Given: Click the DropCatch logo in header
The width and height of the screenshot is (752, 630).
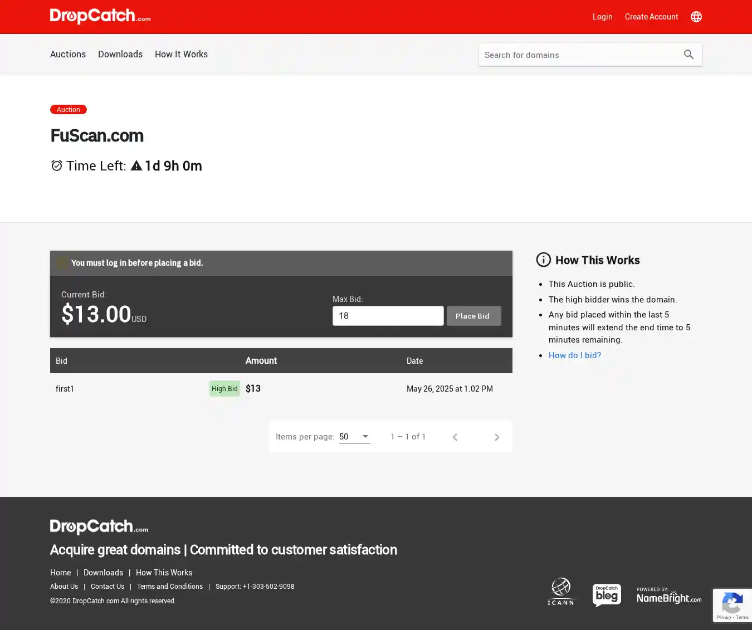Looking at the screenshot, I should pos(100,16).
